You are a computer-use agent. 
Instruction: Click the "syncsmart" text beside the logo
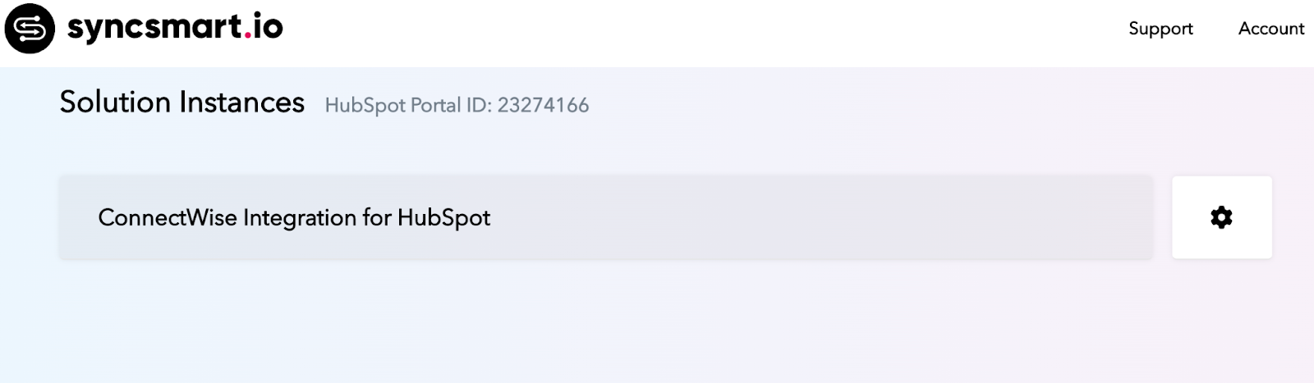point(154,28)
